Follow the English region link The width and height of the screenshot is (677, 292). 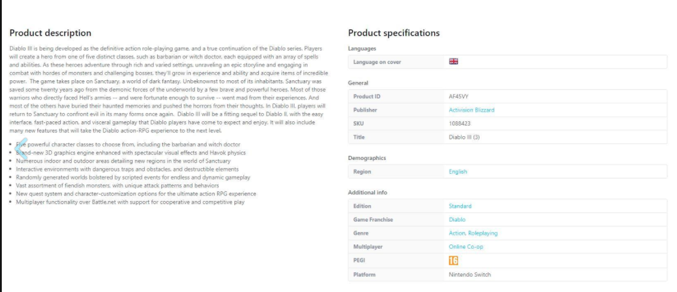coord(457,172)
